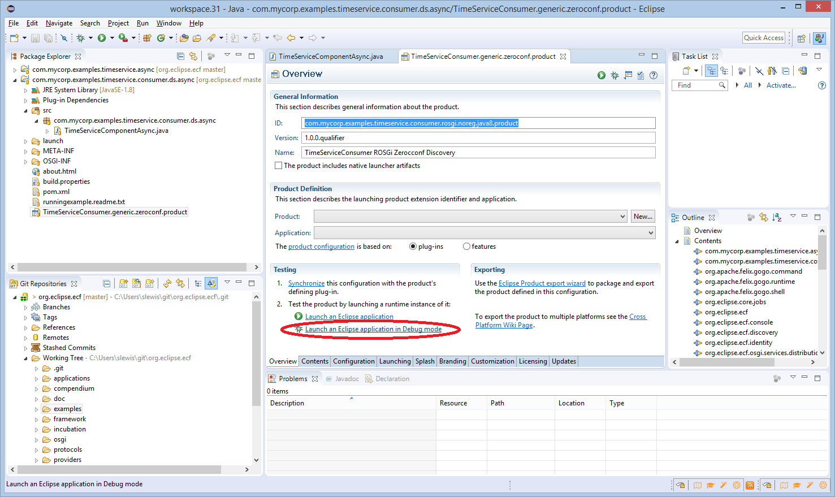Click the Git Repositories vertical scrollbar
Image resolution: width=835 pixels, height=497 pixels.
(256, 353)
